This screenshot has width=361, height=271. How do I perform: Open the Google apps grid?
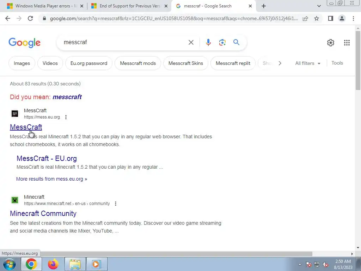[x=347, y=43]
